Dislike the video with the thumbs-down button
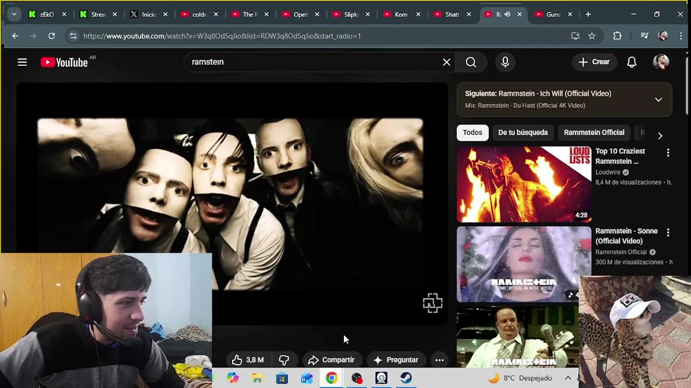The height and width of the screenshot is (388, 691). click(x=284, y=360)
